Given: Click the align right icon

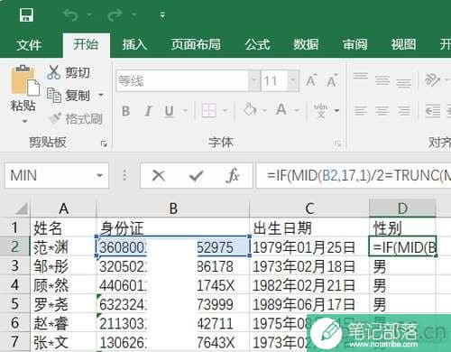Looking at the screenshot, I should click(x=403, y=111).
